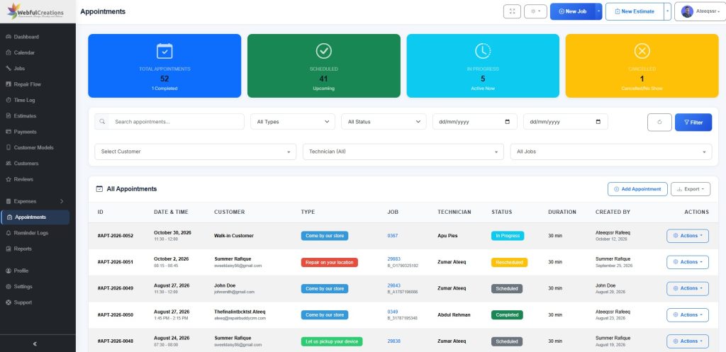
Task: Open Actions for #APT-2026-0052
Action: point(688,236)
